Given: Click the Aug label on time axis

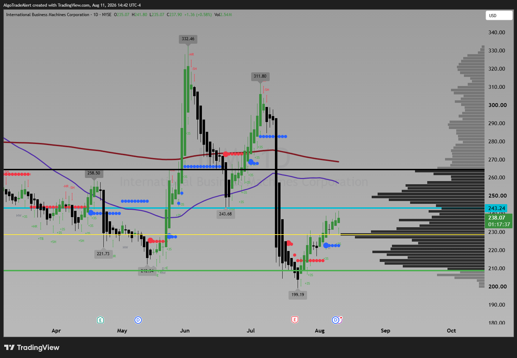Looking at the screenshot, I should pyautogui.click(x=320, y=331).
